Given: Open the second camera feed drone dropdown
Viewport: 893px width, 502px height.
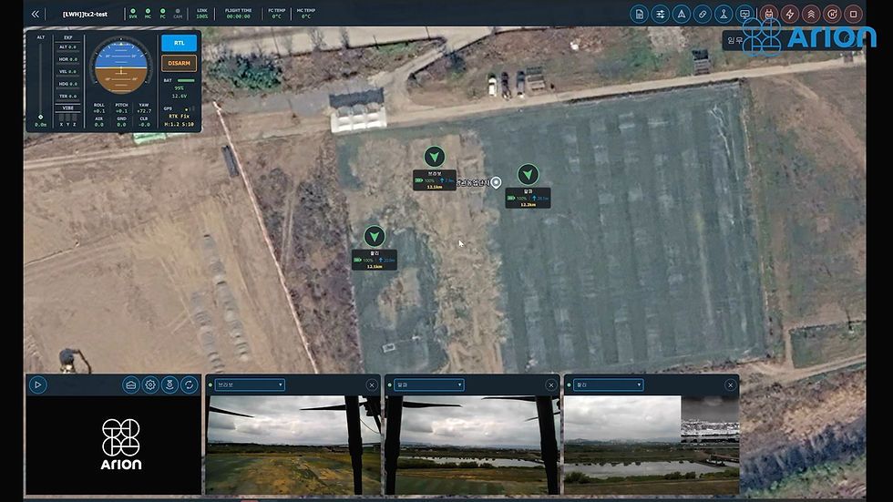Looking at the screenshot, I should pyautogui.click(x=429, y=384).
